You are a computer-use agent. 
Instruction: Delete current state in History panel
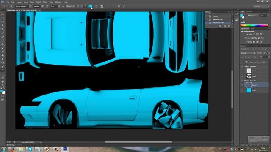pyautogui.click(x=229, y=26)
